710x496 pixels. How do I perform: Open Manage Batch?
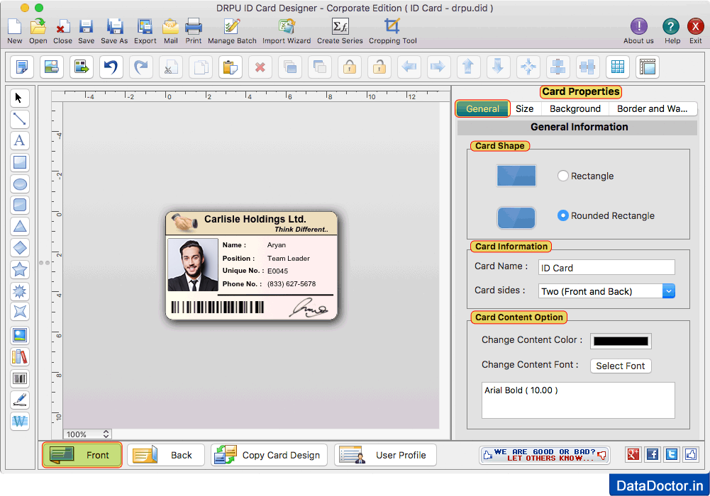[232, 30]
